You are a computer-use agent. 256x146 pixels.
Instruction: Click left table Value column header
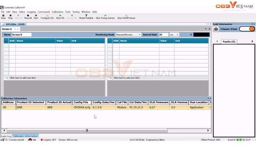pos(63,41)
